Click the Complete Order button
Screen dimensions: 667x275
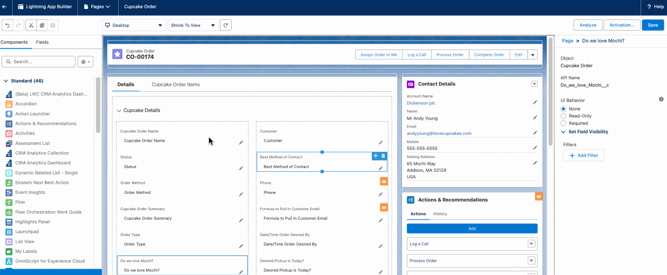[x=489, y=55]
